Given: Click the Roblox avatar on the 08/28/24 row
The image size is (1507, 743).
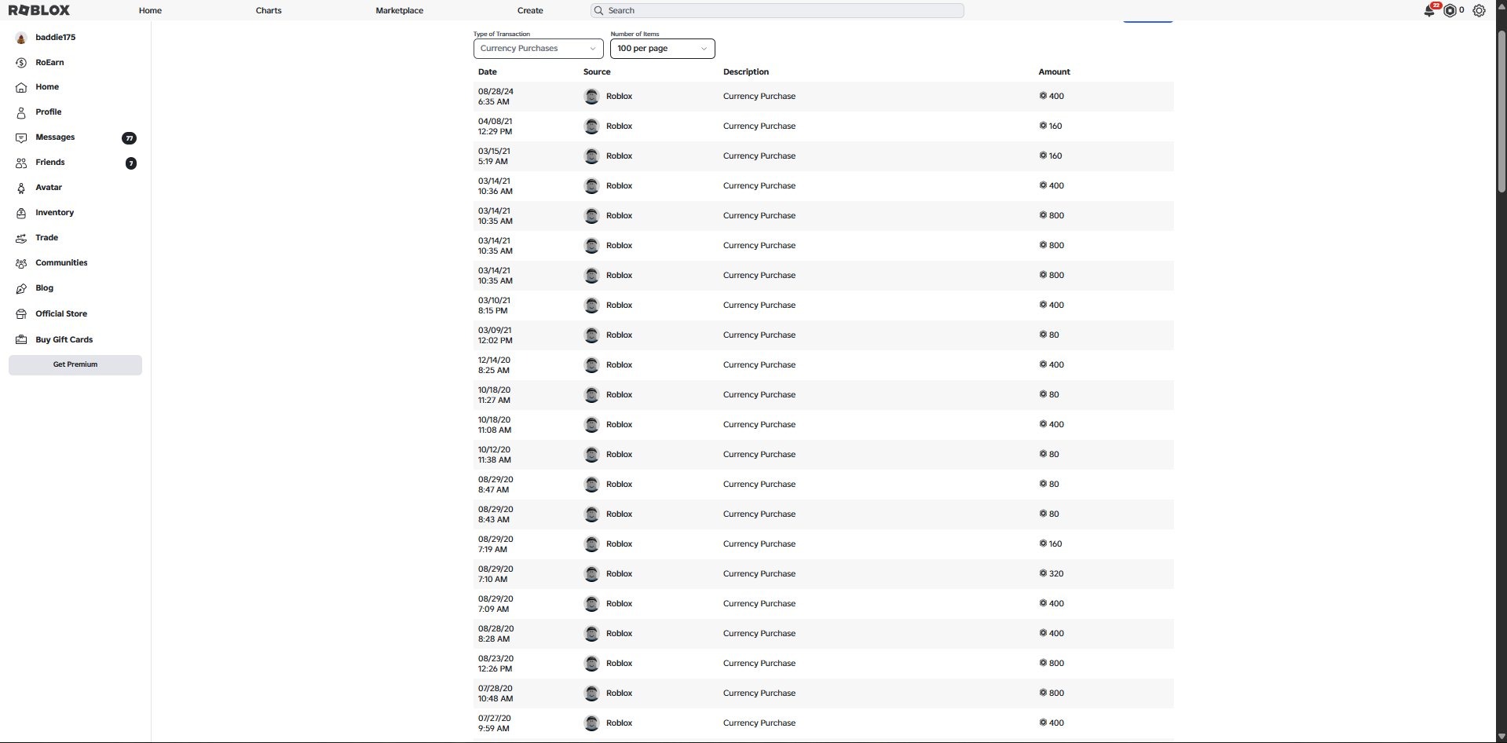Looking at the screenshot, I should (x=592, y=97).
